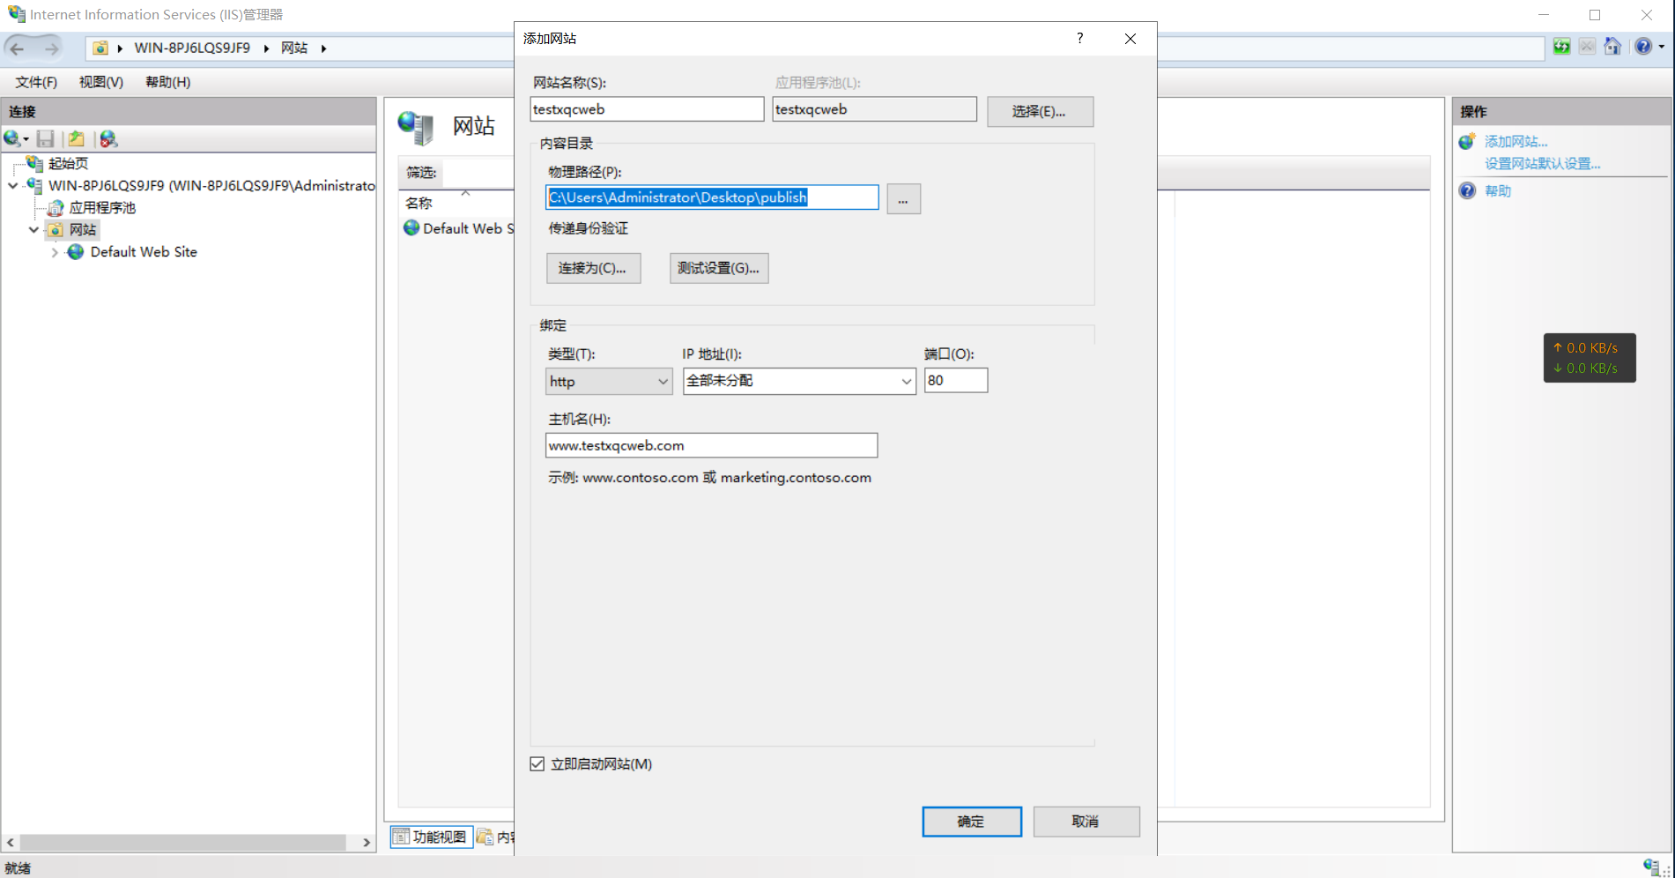The height and width of the screenshot is (878, 1675).
Task: Click the refresh page icon in address bar
Action: [x=1561, y=47]
